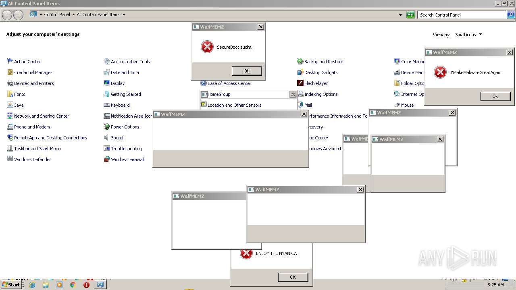Open the Color Management item
The height and width of the screenshot is (290, 516).
409,62
